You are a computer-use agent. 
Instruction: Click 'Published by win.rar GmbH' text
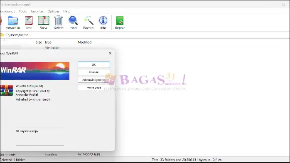(33, 99)
